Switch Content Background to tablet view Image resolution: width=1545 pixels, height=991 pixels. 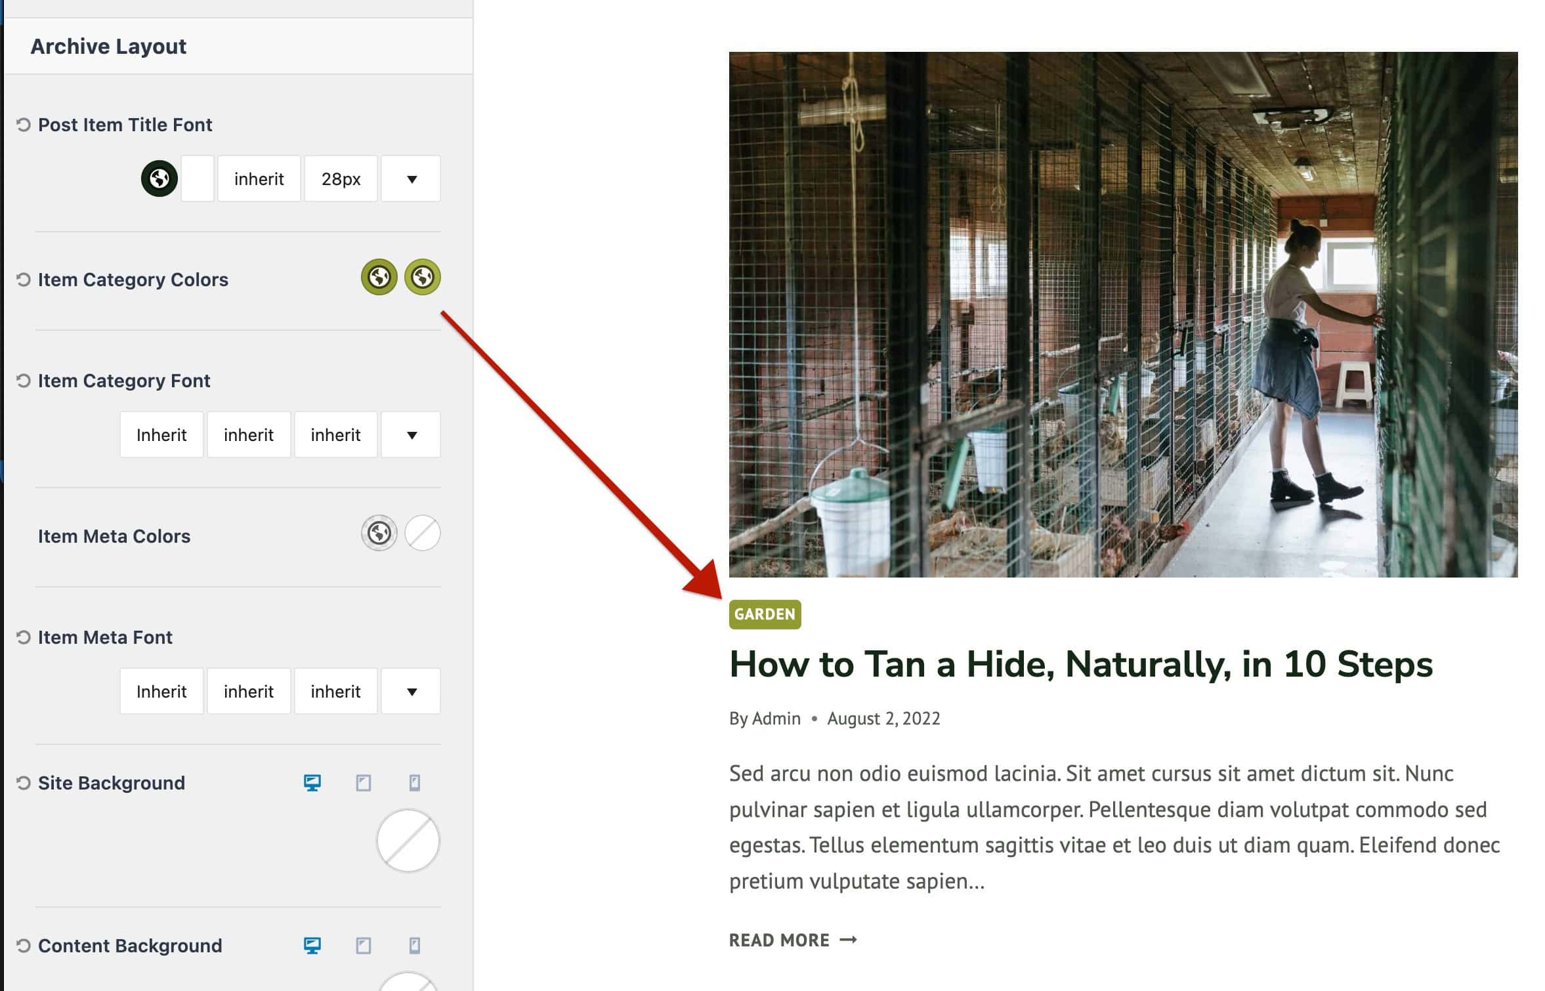pos(364,945)
